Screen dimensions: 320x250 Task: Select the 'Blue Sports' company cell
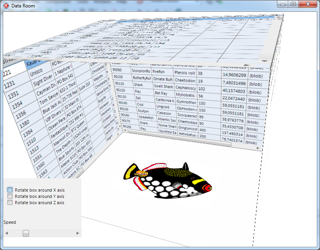click(x=66, y=154)
